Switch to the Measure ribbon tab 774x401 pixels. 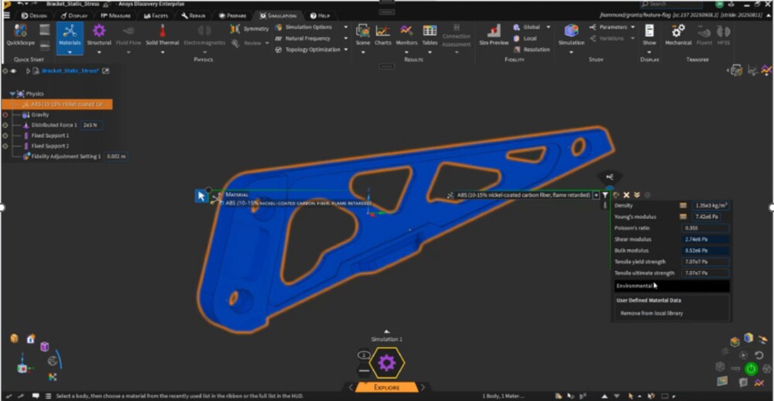tap(115, 15)
